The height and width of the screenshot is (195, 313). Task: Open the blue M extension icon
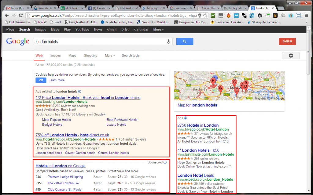point(236,15)
